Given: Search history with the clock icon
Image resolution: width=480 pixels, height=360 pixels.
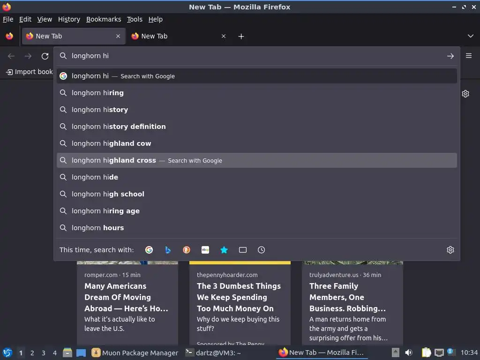Looking at the screenshot, I should pyautogui.click(x=262, y=250).
